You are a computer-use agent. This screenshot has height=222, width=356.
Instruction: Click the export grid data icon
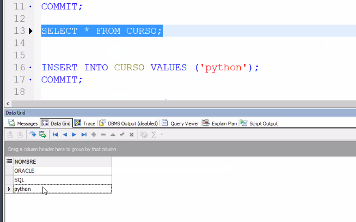pos(42,134)
